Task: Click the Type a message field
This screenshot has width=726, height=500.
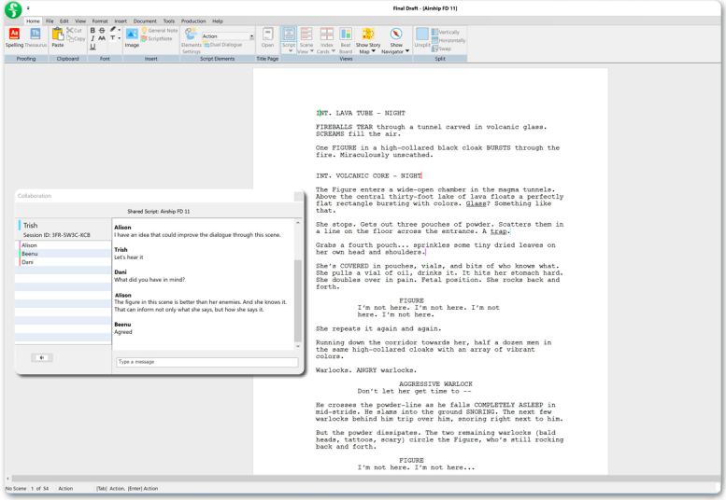Action: tap(207, 362)
